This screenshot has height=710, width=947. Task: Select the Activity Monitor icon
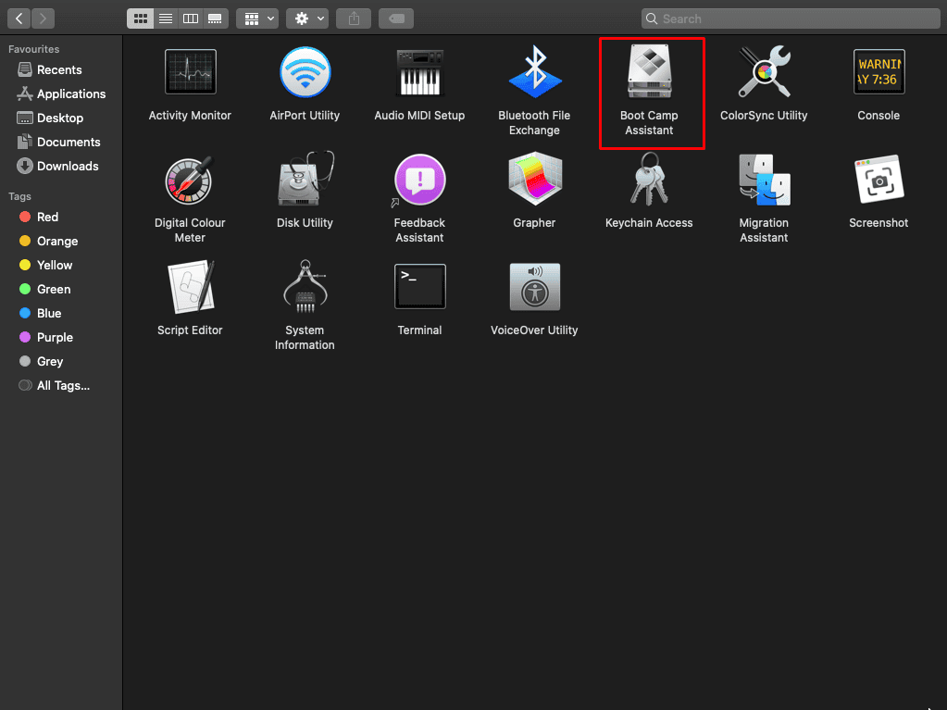190,73
